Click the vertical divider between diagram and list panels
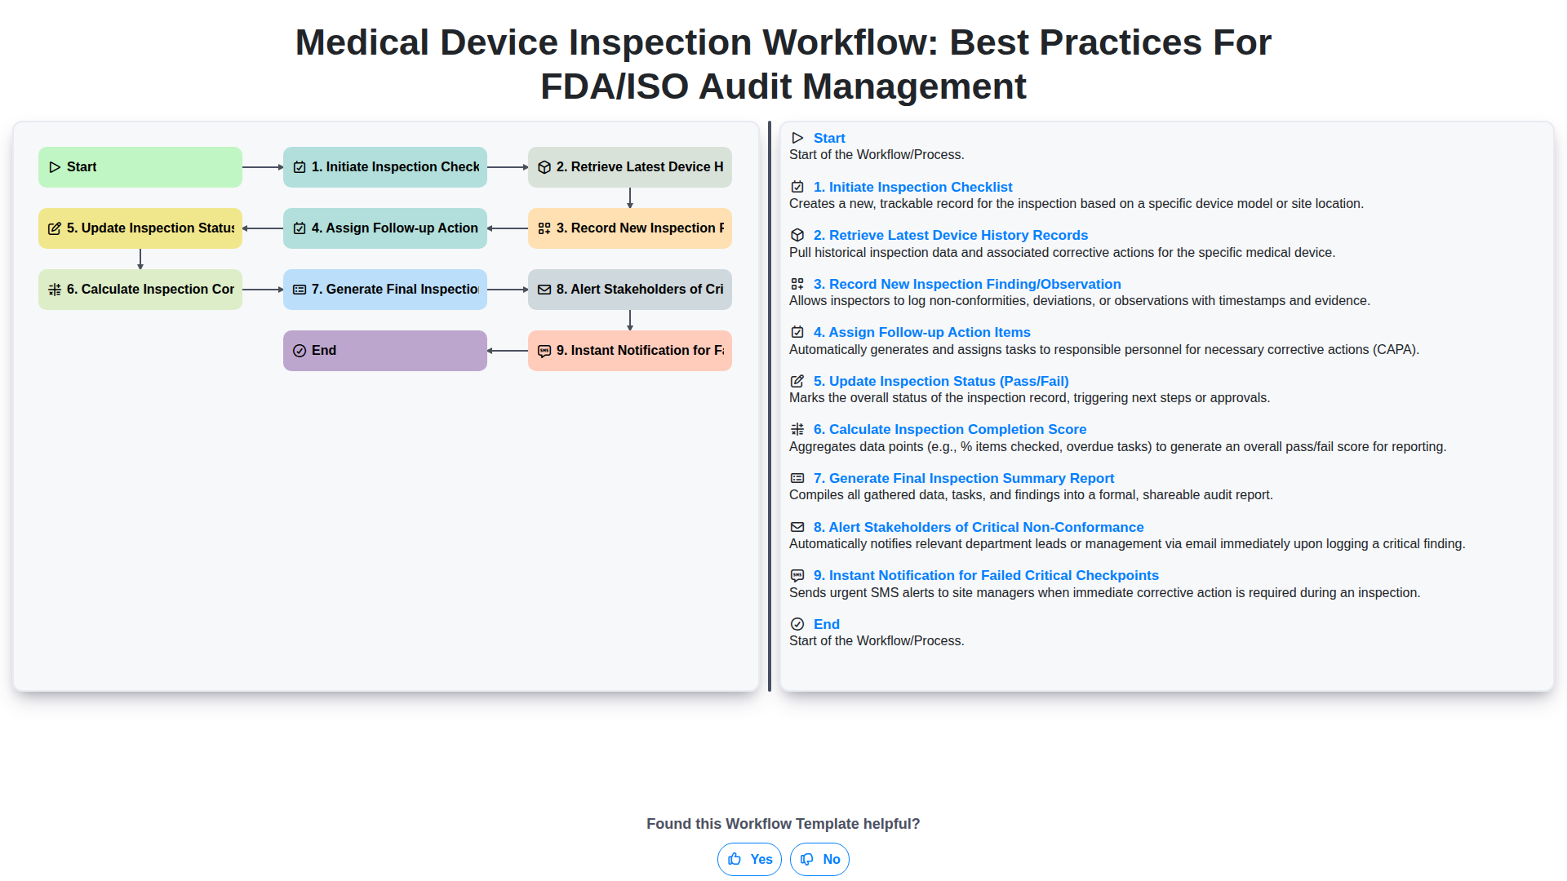Viewport: 1567px width, 881px height. click(x=770, y=406)
